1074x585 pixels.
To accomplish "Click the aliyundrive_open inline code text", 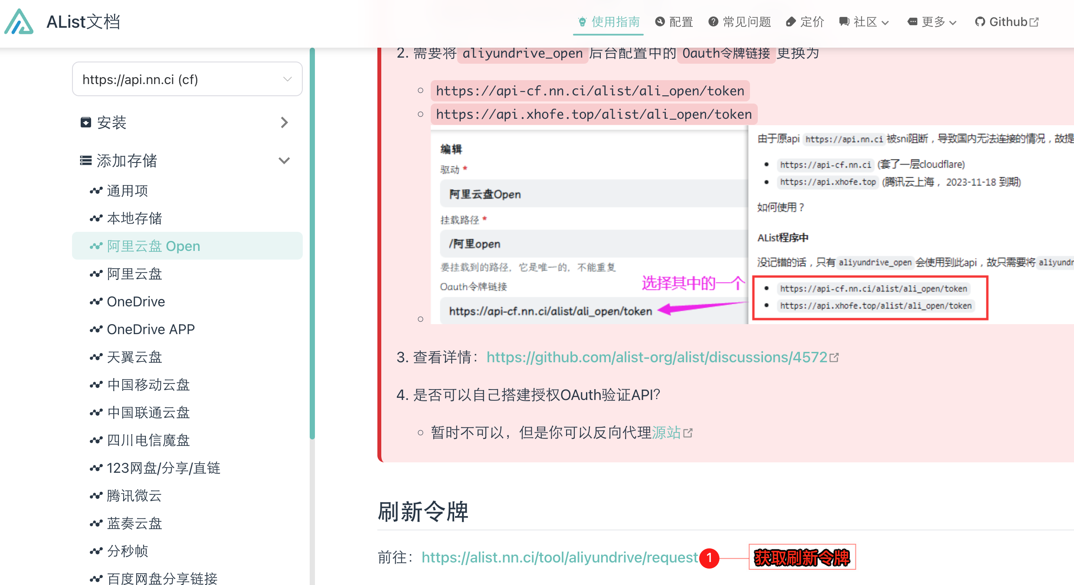I will (x=522, y=53).
